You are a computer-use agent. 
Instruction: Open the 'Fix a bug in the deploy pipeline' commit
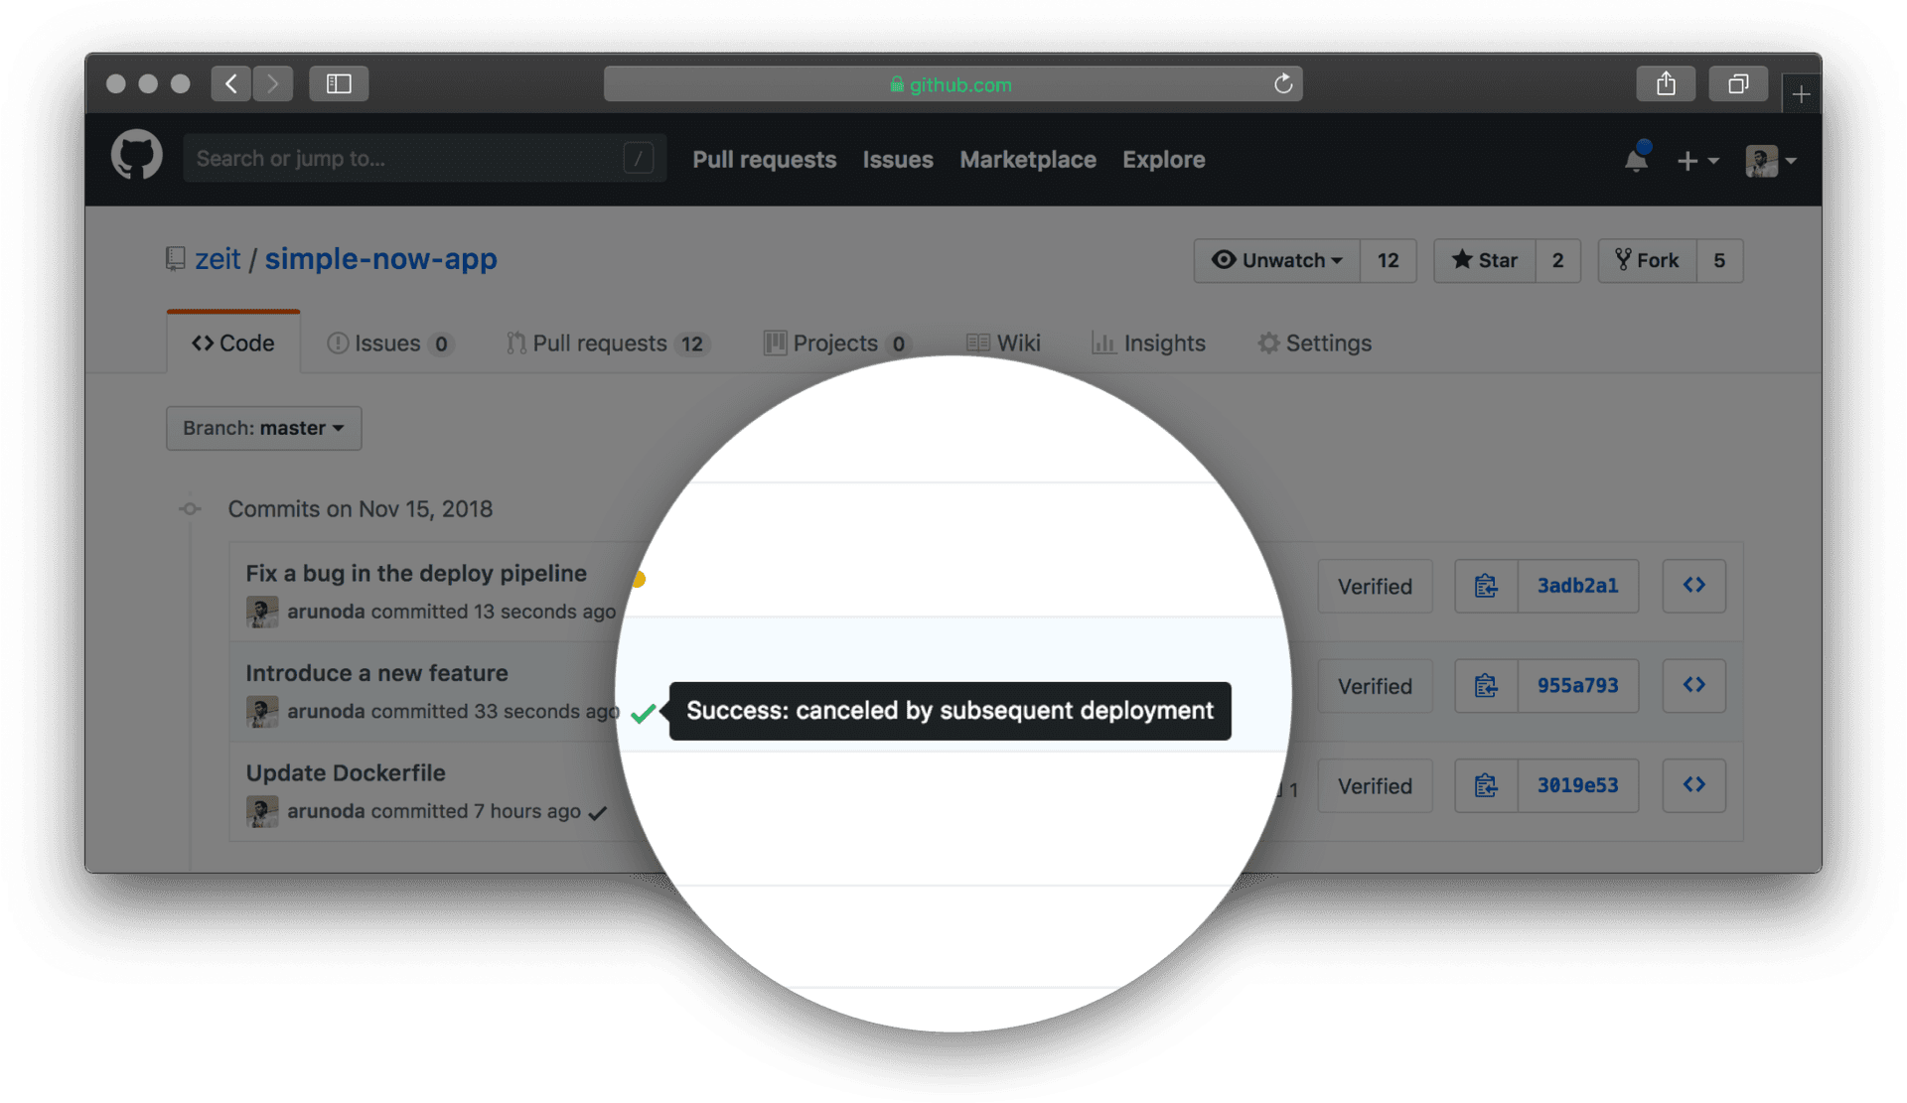415,574
